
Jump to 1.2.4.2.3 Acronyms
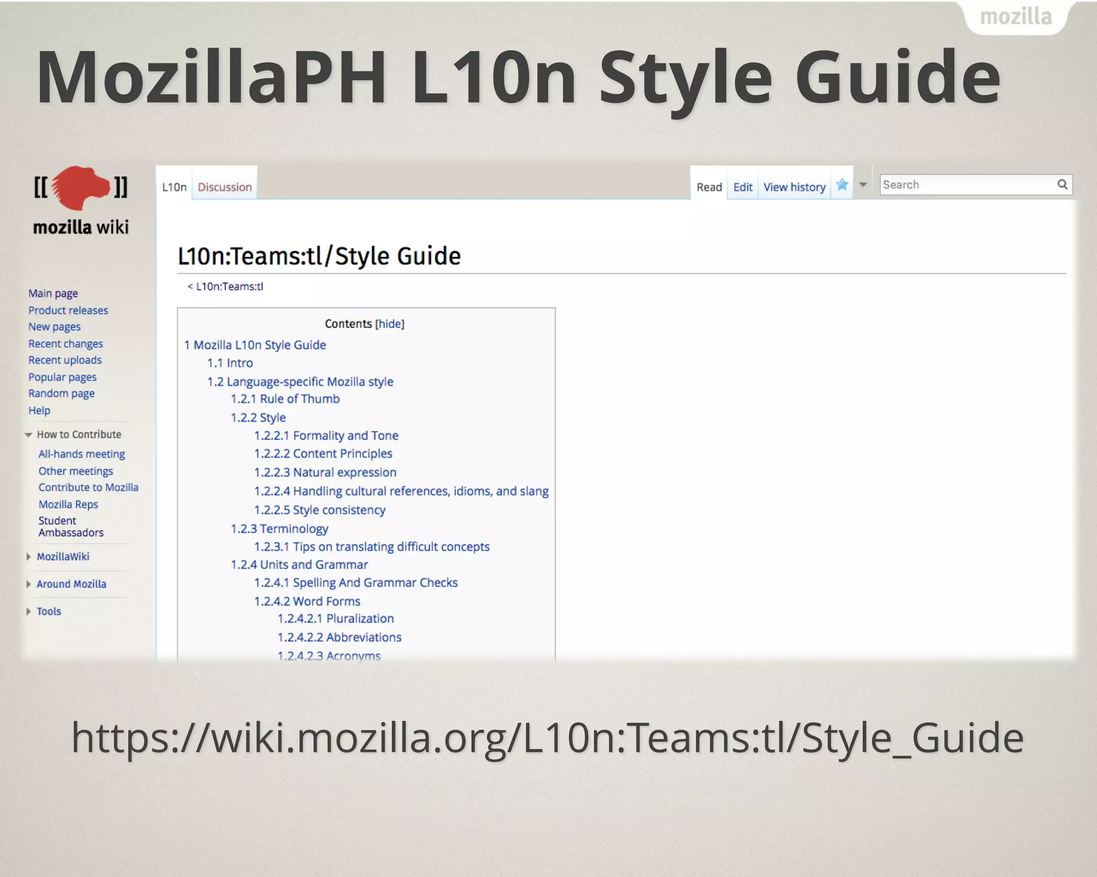click(x=329, y=655)
